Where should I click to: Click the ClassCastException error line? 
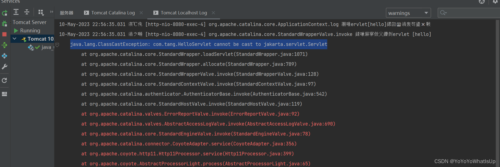pyautogui.click(x=198, y=44)
